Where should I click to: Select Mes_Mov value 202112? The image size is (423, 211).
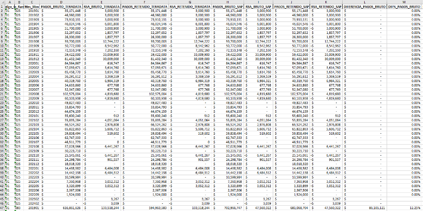pyautogui.click(x=32, y=164)
